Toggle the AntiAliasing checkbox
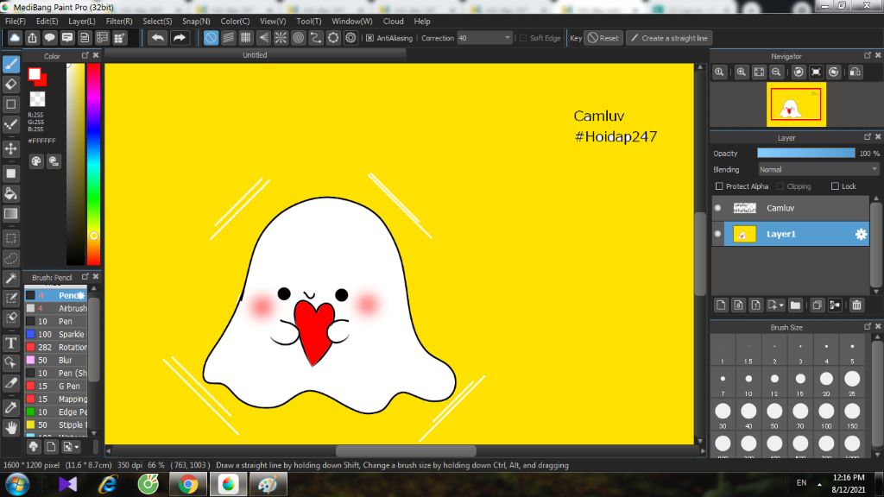The height and width of the screenshot is (497, 884). coord(369,38)
